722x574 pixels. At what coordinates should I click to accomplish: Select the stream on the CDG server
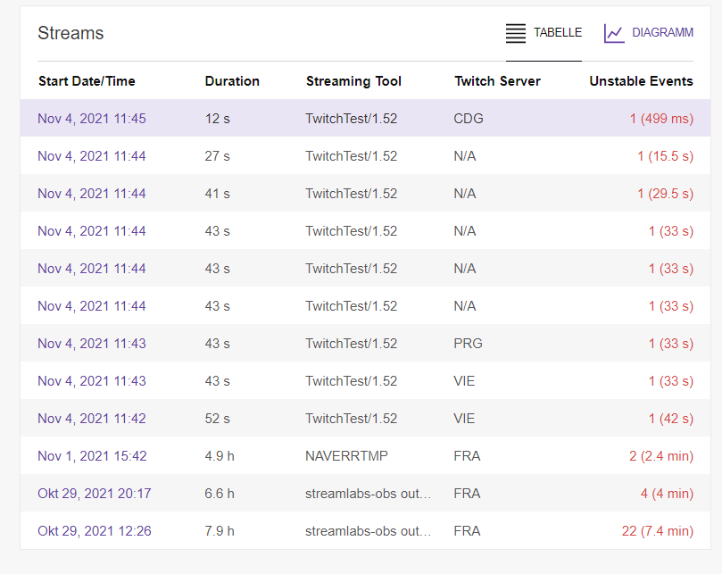(468, 118)
